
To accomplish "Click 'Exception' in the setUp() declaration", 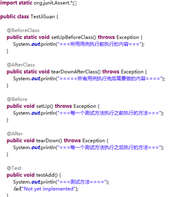I will pyautogui.click(x=85, y=106).
